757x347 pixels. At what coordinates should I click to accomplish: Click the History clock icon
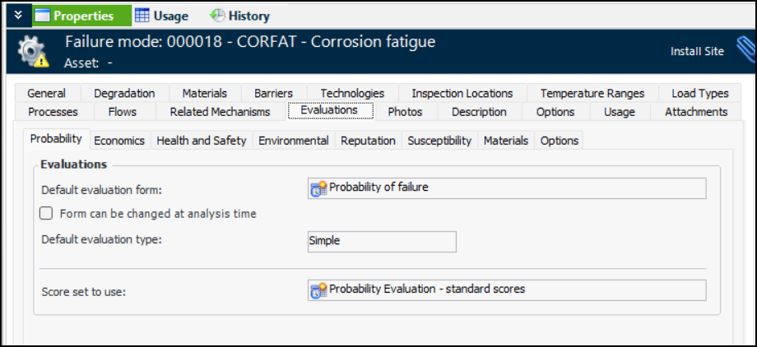218,16
